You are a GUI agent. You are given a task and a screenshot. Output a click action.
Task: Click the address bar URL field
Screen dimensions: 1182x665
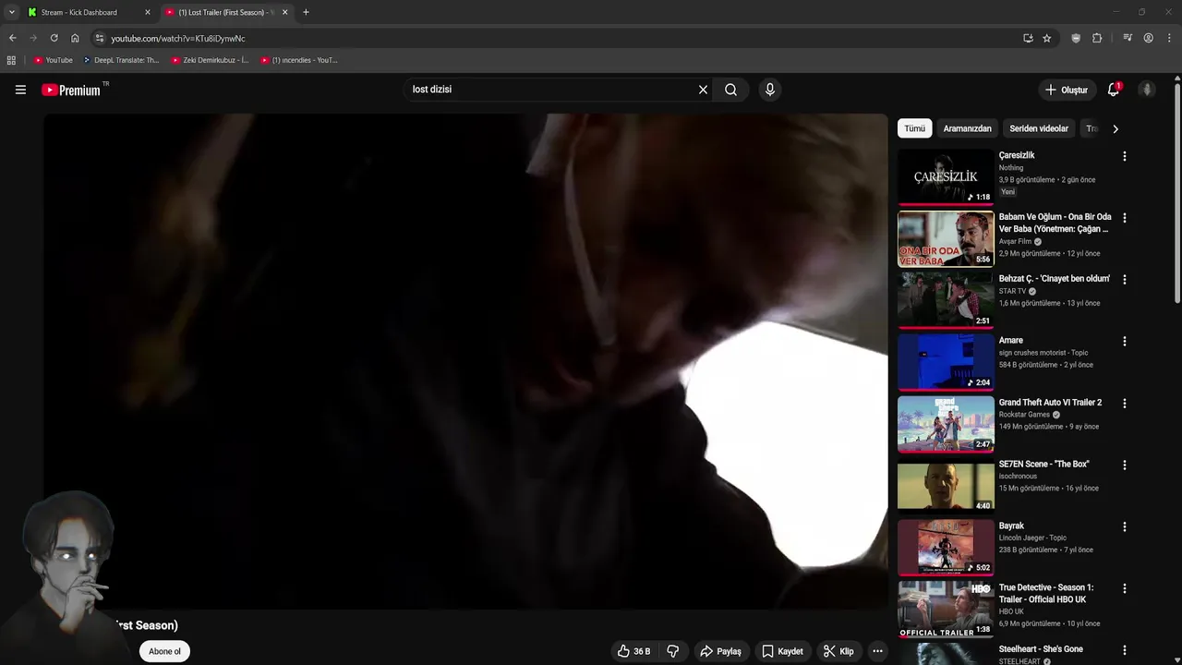click(554, 38)
